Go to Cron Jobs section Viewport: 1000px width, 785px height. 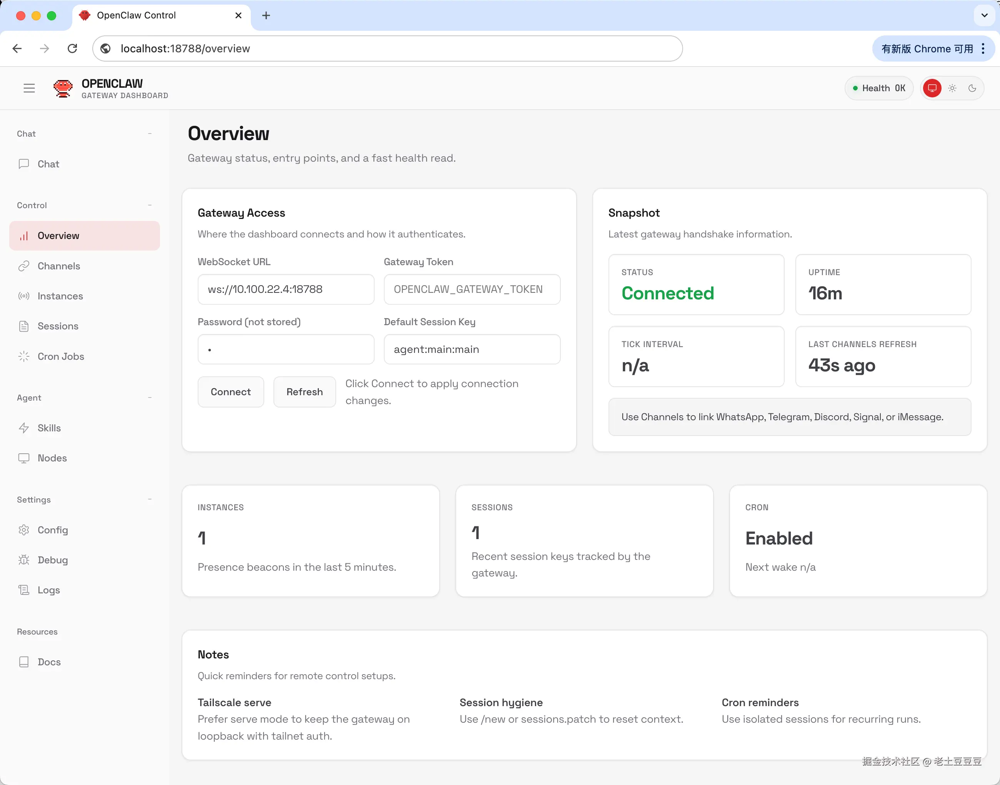coord(61,356)
